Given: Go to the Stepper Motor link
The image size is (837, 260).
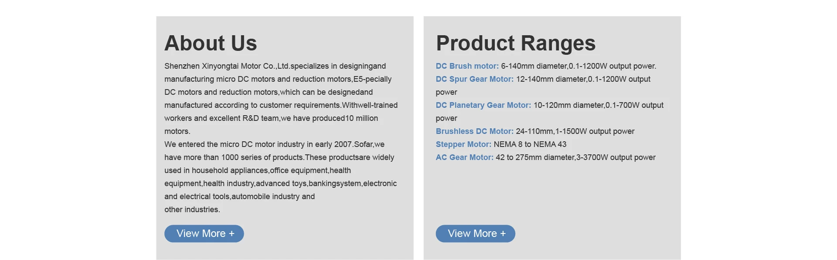Looking at the screenshot, I should (x=463, y=144).
